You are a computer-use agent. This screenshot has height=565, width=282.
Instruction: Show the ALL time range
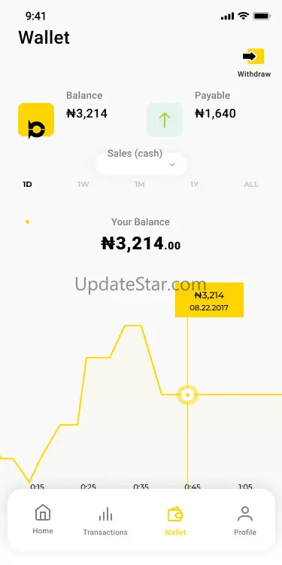251,185
